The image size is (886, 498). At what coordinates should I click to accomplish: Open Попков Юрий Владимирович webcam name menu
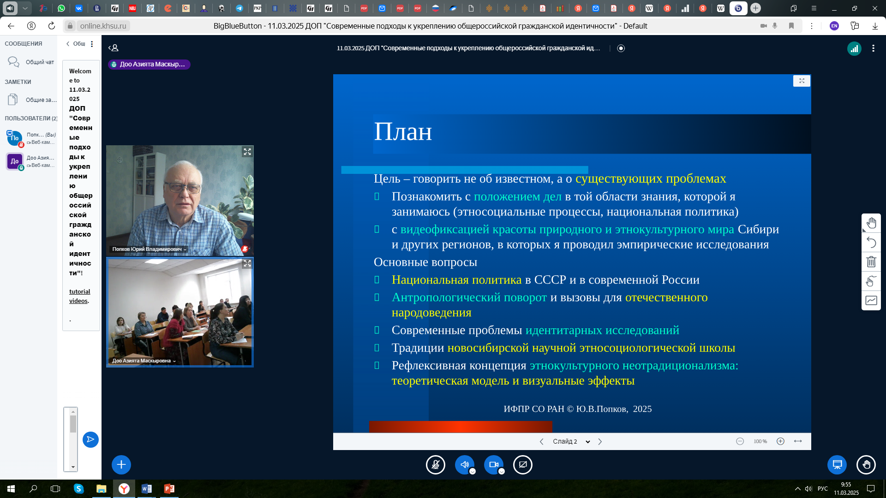[x=149, y=249]
